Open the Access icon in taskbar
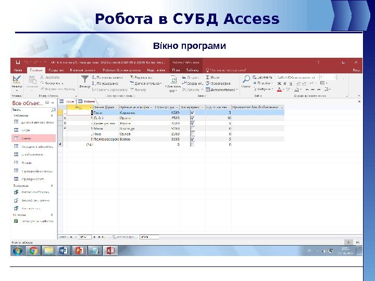The height and width of the screenshot is (281, 375). 110,251
